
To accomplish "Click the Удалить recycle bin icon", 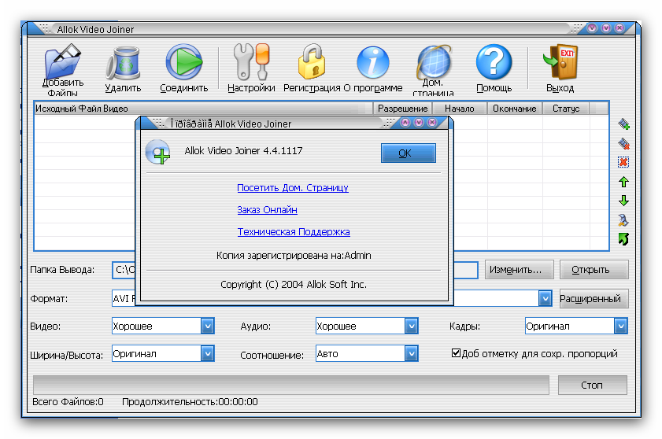I will click(x=123, y=62).
